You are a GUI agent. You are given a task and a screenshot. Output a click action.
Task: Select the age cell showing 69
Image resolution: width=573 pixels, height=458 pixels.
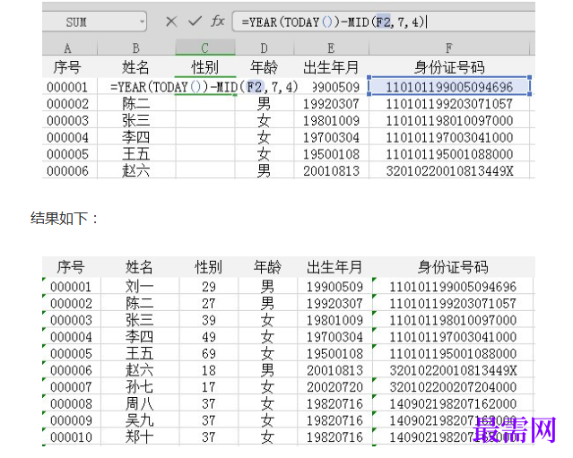click(x=208, y=353)
